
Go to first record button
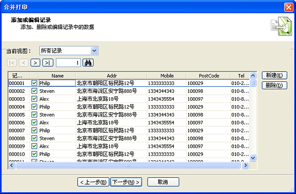12,63
